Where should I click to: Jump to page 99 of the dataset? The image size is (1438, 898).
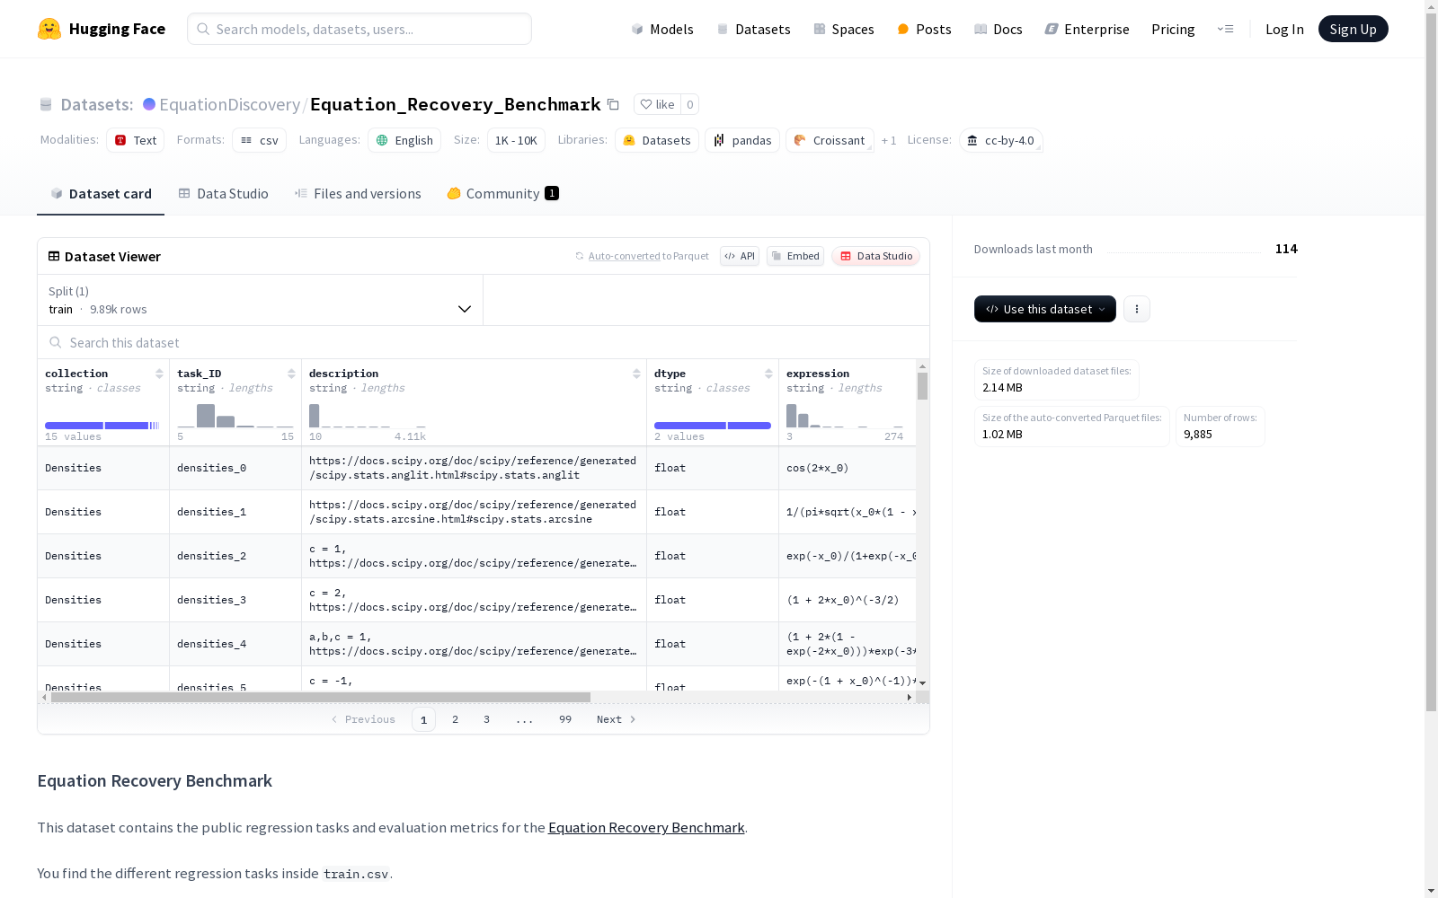(x=565, y=719)
